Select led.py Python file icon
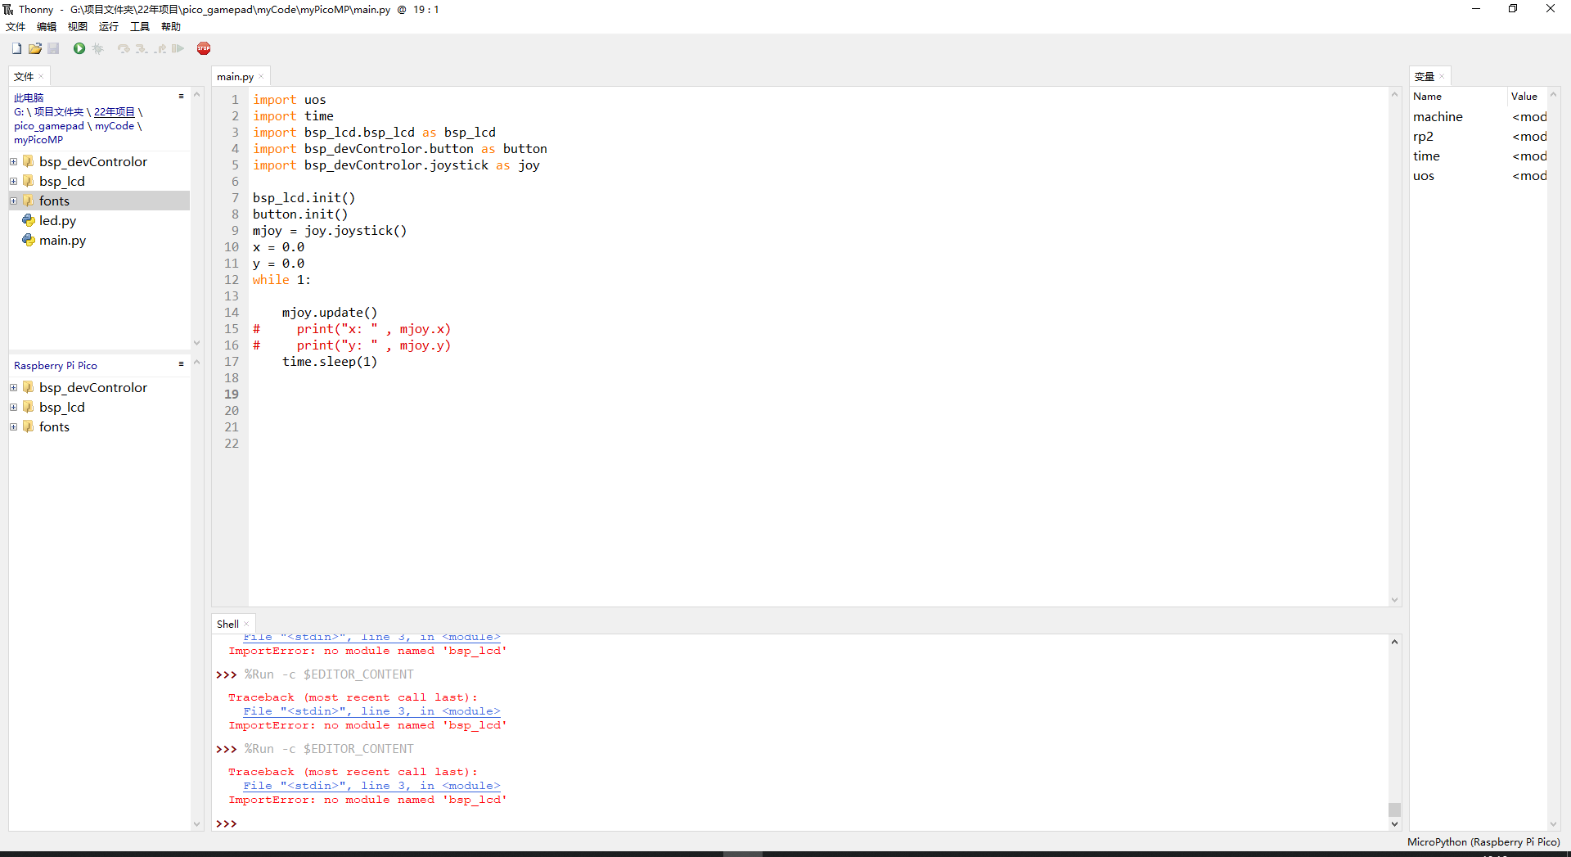This screenshot has width=1571, height=857. (x=29, y=221)
